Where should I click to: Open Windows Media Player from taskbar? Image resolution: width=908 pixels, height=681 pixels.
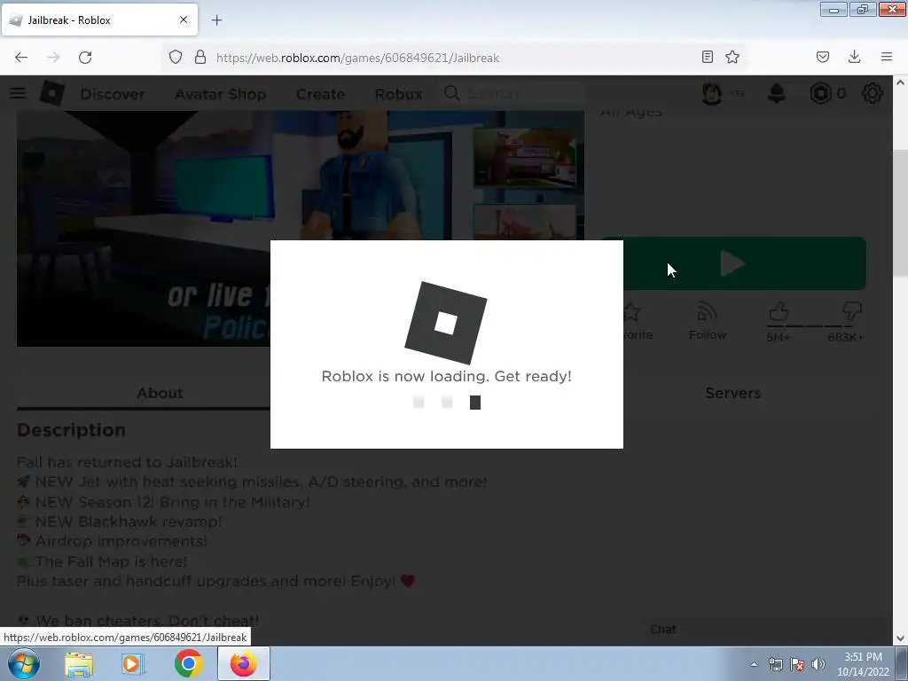[133, 664]
